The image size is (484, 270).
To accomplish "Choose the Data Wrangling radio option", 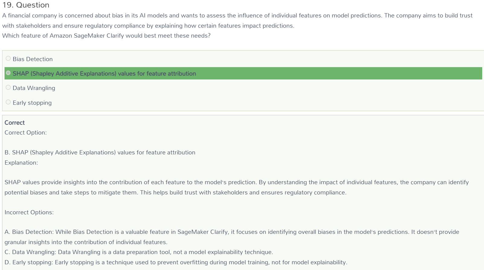I will [8, 87].
